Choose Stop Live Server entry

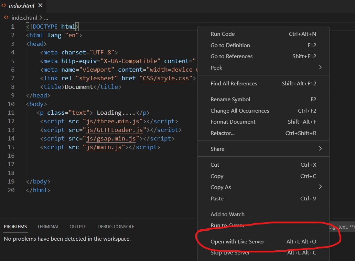(263, 253)
